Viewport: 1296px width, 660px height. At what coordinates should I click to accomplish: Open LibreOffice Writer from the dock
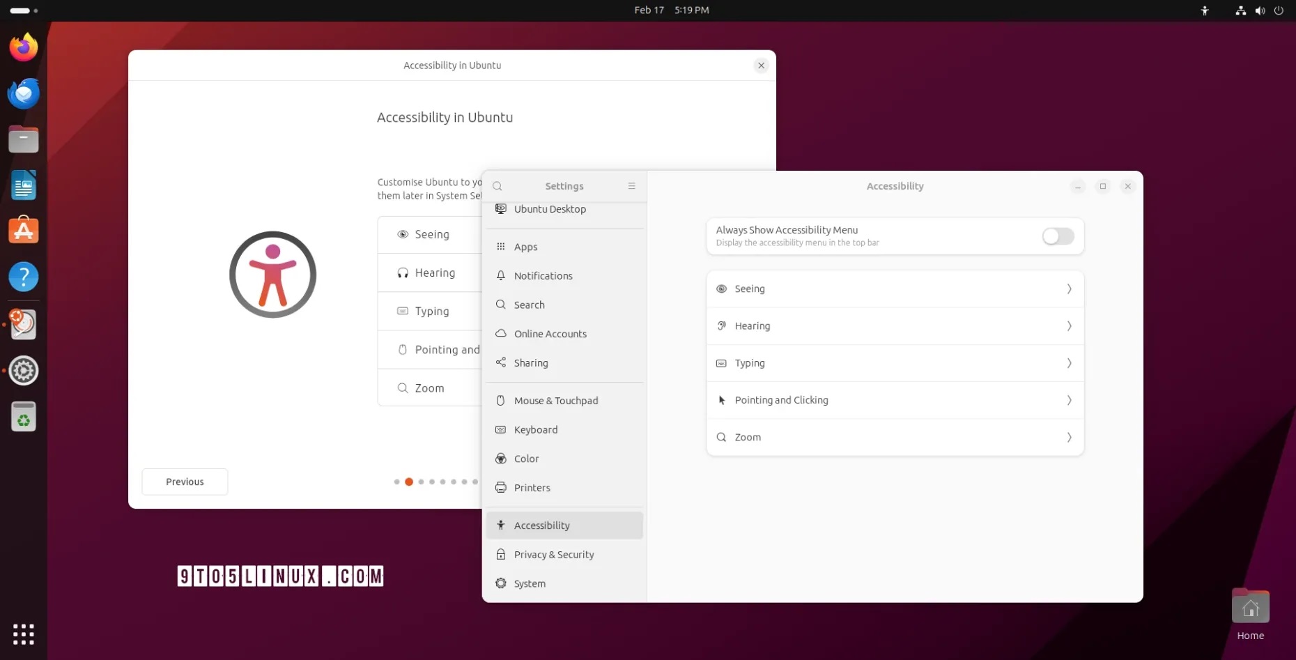click(24, 185)
